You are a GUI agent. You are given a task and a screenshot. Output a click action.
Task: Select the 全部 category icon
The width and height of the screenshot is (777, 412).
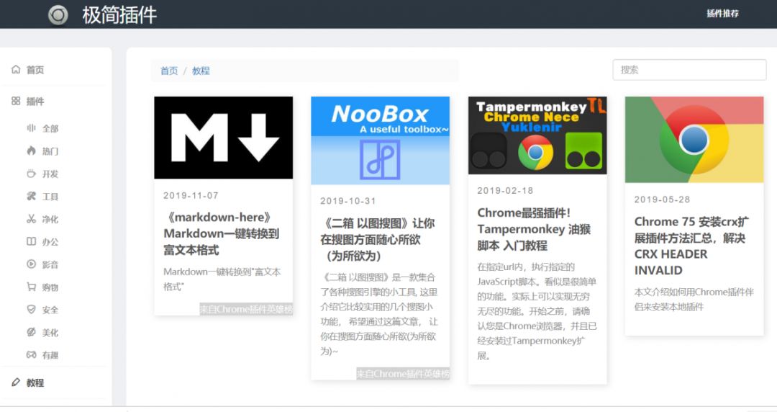point(31,128)
